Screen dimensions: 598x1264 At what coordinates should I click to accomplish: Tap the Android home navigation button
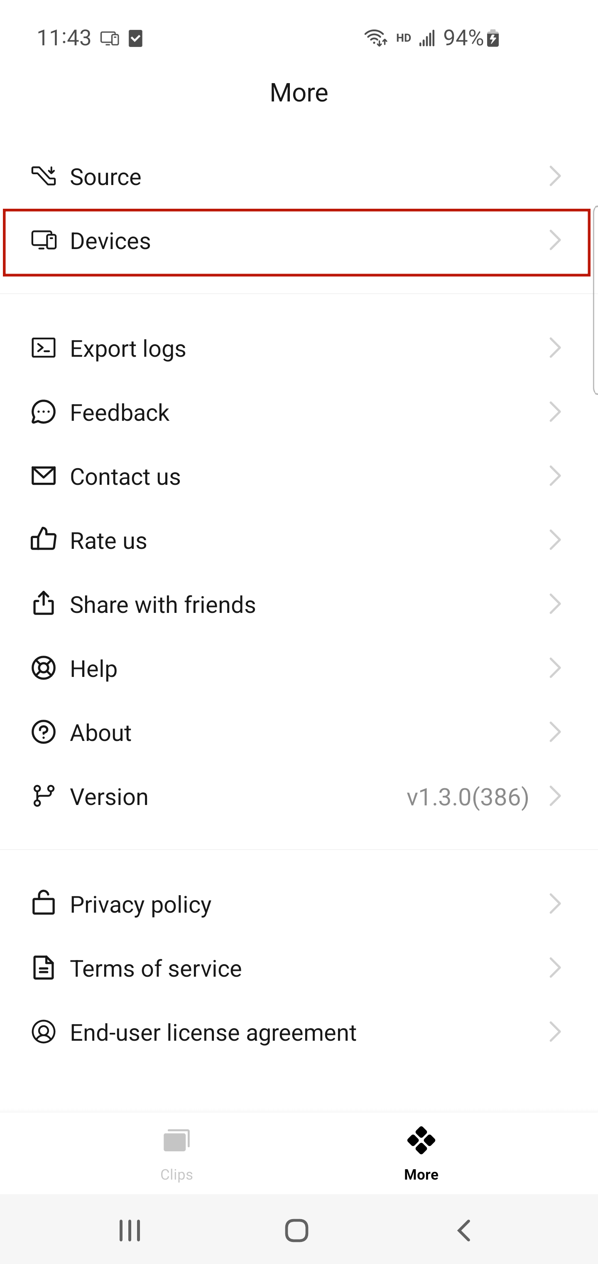pyautogui.click(x=297, y=1230)
